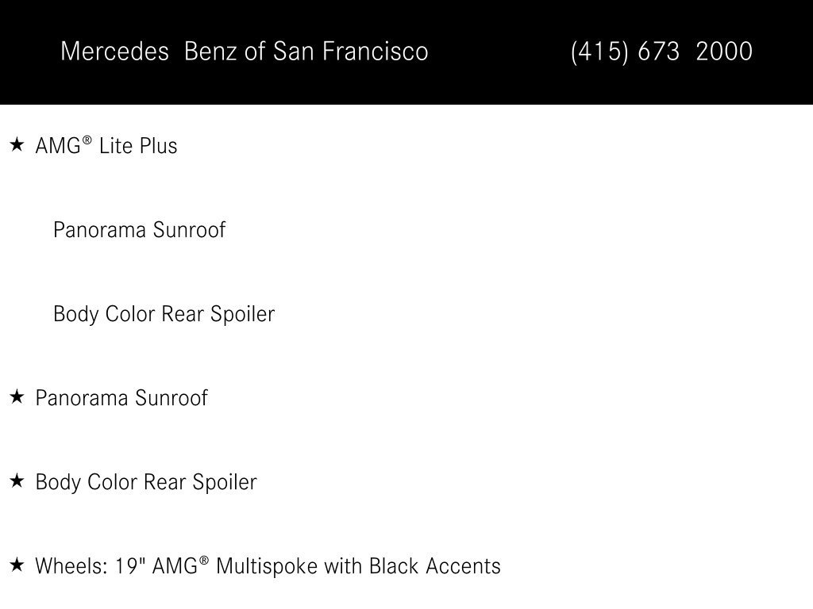Open the Mercedes Benz of San Francisco dealership link
813x609 pixels.
245,52
